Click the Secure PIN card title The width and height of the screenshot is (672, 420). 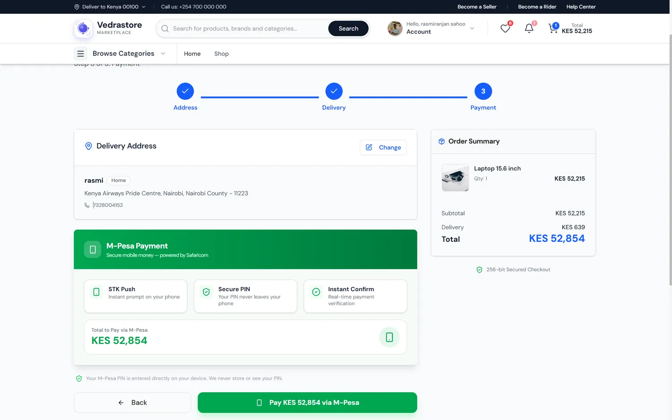tap(234, 289)
